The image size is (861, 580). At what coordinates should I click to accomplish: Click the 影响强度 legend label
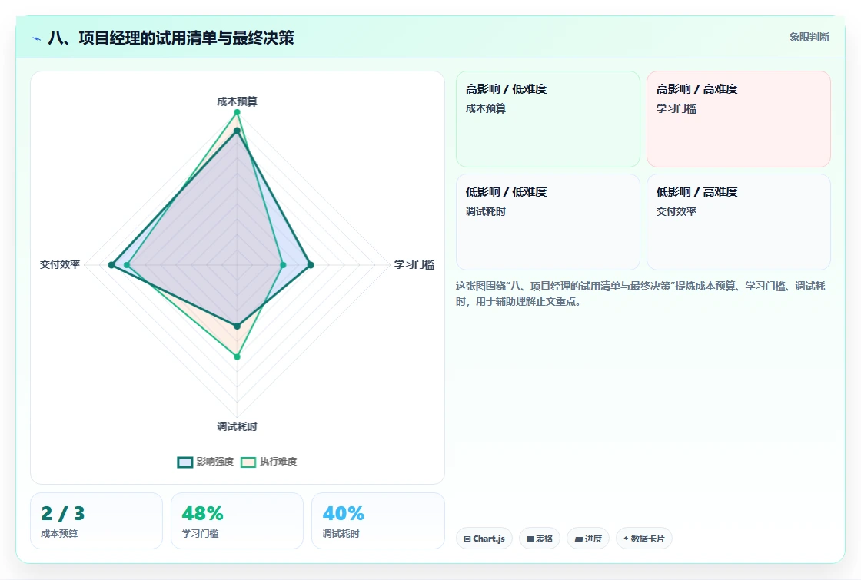pyautogui.click(x=215, y=462)
